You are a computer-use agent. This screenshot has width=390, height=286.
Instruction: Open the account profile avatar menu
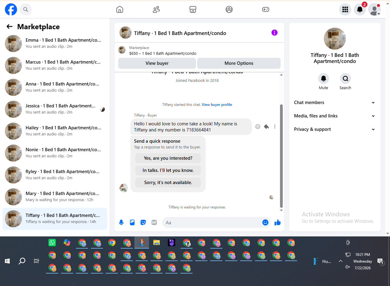[x=374, y=10]
